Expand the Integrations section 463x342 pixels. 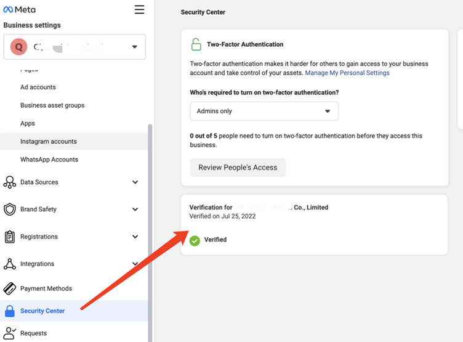135,264
